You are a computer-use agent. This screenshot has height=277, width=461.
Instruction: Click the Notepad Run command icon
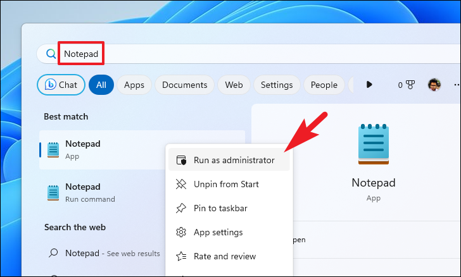(53, 193)
